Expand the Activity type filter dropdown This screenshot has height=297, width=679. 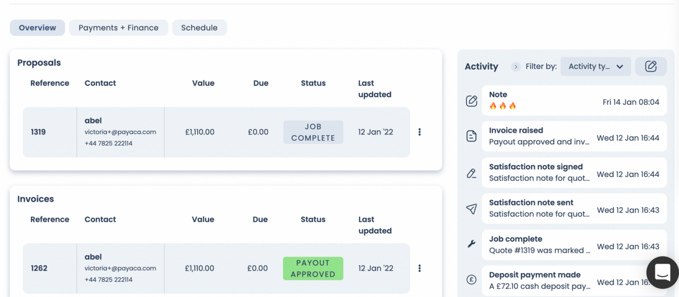(x=595, y=67)
